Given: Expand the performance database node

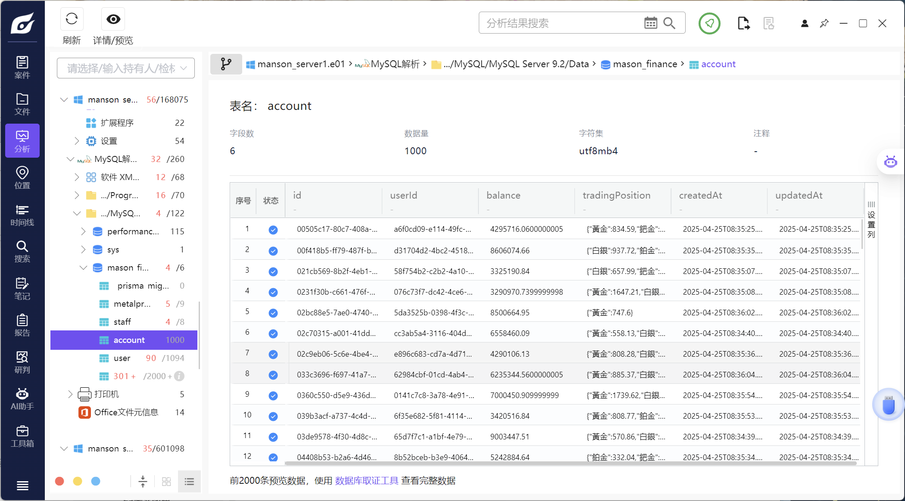Looking at the screenshot, I should [83, 231].
